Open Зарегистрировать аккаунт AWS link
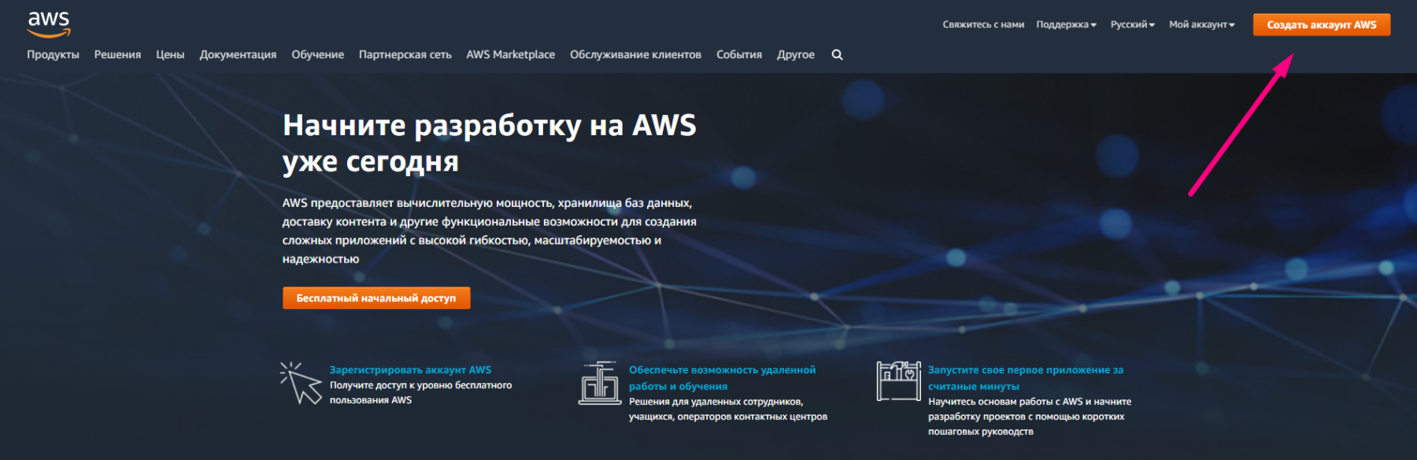 pyautogui.click(x=410, y=370)
